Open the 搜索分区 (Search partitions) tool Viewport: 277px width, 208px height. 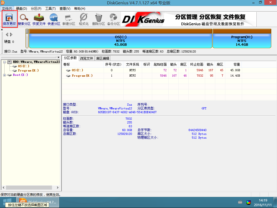pyautogui.click(x=24, y=19)
